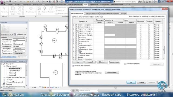Image resolution: width=173 pixels, height=97 pixels.
Task: Click the 'Развернуть все' button
Action: click(x=114, y=62)
